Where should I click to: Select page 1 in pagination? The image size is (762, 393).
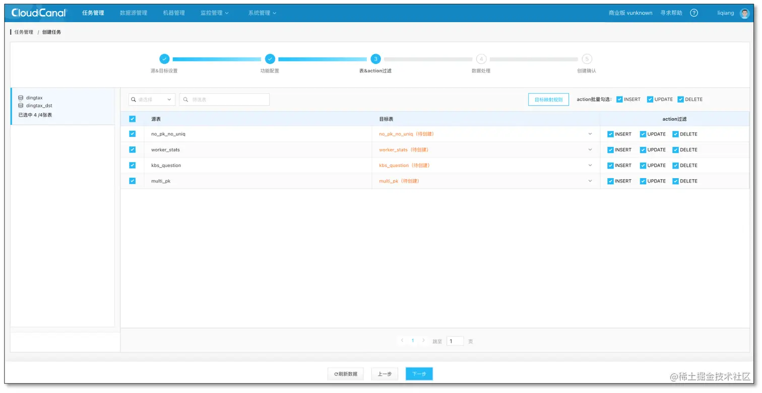(413, 341)
